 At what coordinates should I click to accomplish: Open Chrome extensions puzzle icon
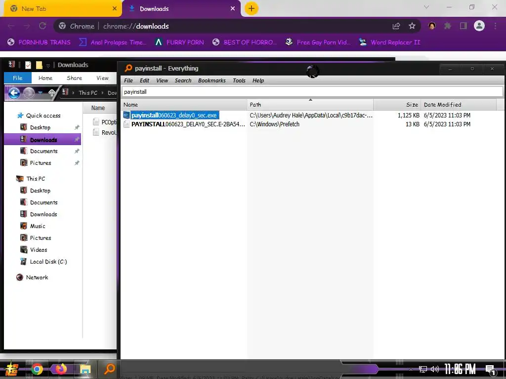(x=447, y=26)
